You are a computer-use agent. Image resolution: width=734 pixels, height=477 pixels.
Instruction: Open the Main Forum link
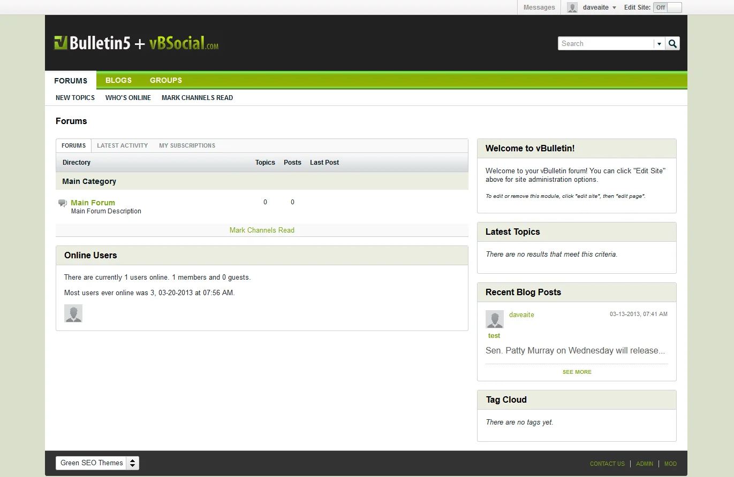point(93,203)
